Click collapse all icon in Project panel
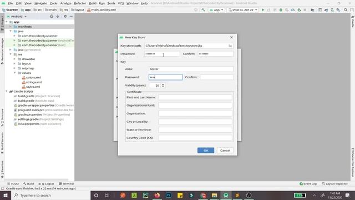Screen dimensions: 355x200 tap(58, 16)
